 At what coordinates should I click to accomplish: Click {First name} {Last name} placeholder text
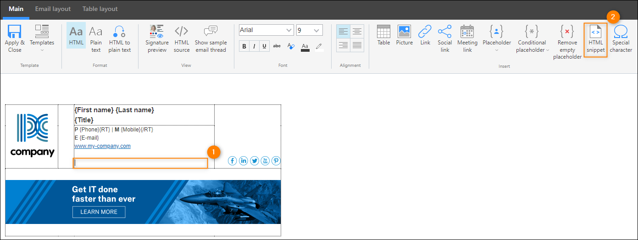coord(114,110)
